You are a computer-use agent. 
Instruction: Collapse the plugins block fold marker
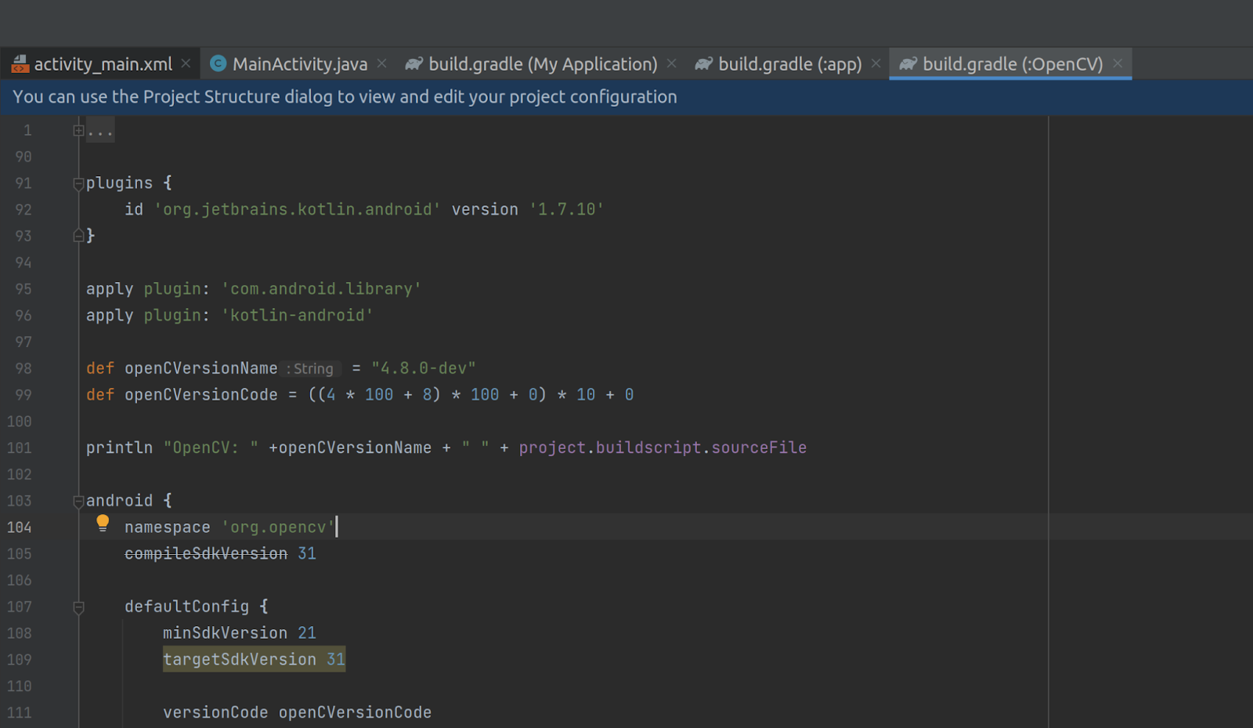(x=77, y=183)
